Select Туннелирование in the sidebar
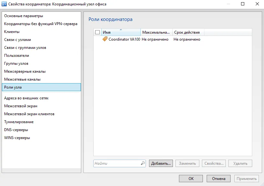 (41, 122)
